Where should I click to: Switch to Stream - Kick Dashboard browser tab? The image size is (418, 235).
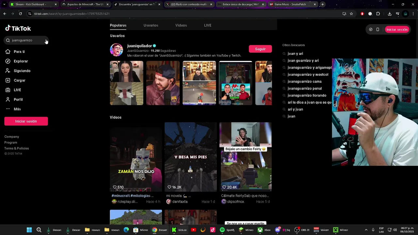coord(33,4)
